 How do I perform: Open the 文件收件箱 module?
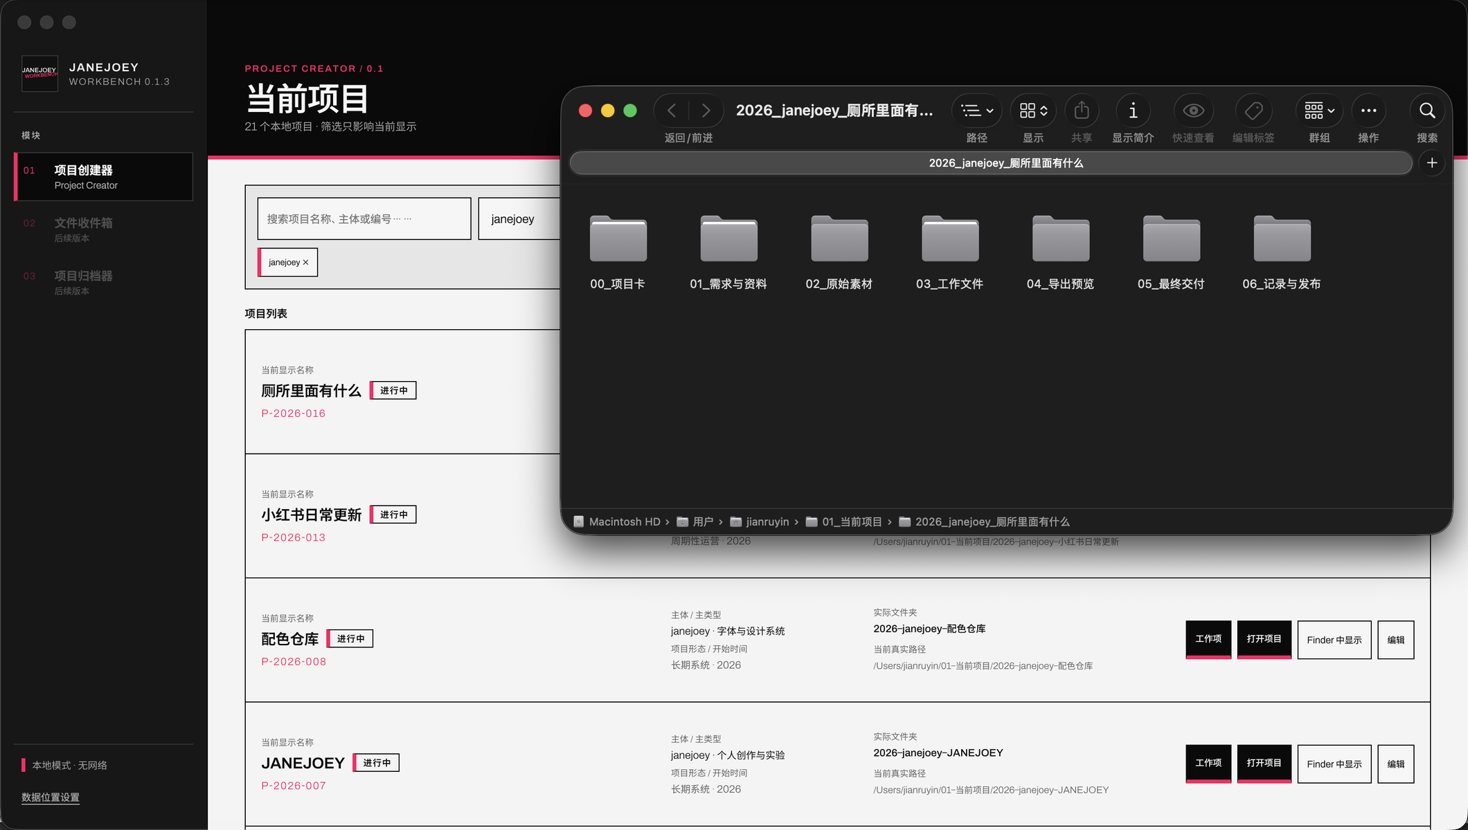coord(104,230)
